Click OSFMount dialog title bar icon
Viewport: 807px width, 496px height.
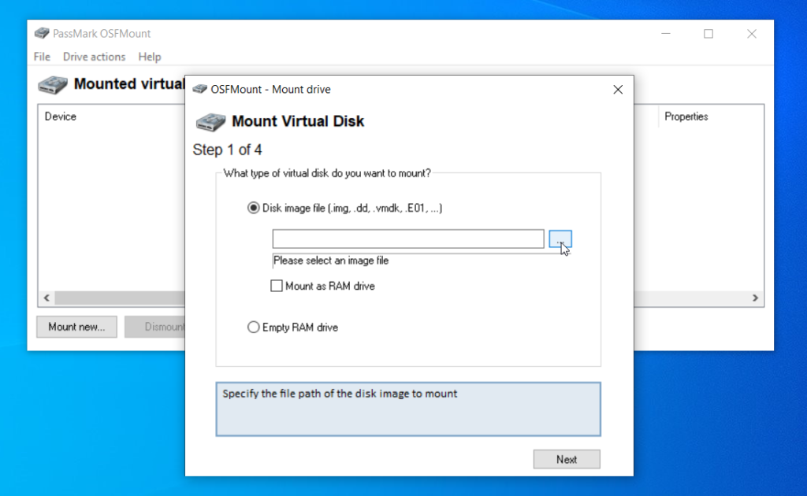[199, 90]
